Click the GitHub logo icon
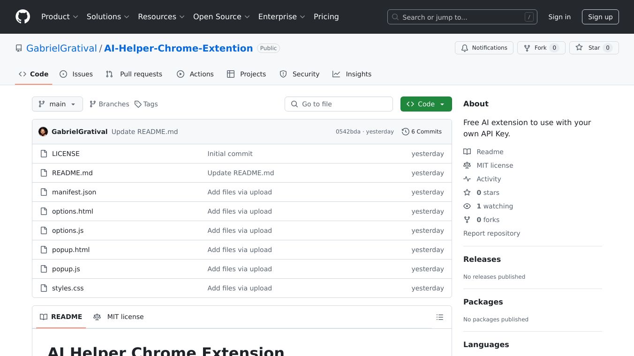 (x=23, y=17)
